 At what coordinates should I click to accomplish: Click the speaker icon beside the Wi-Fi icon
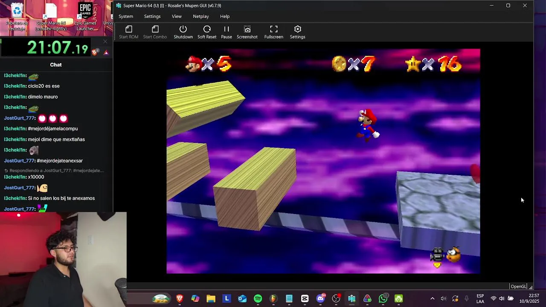pos(502,298)
